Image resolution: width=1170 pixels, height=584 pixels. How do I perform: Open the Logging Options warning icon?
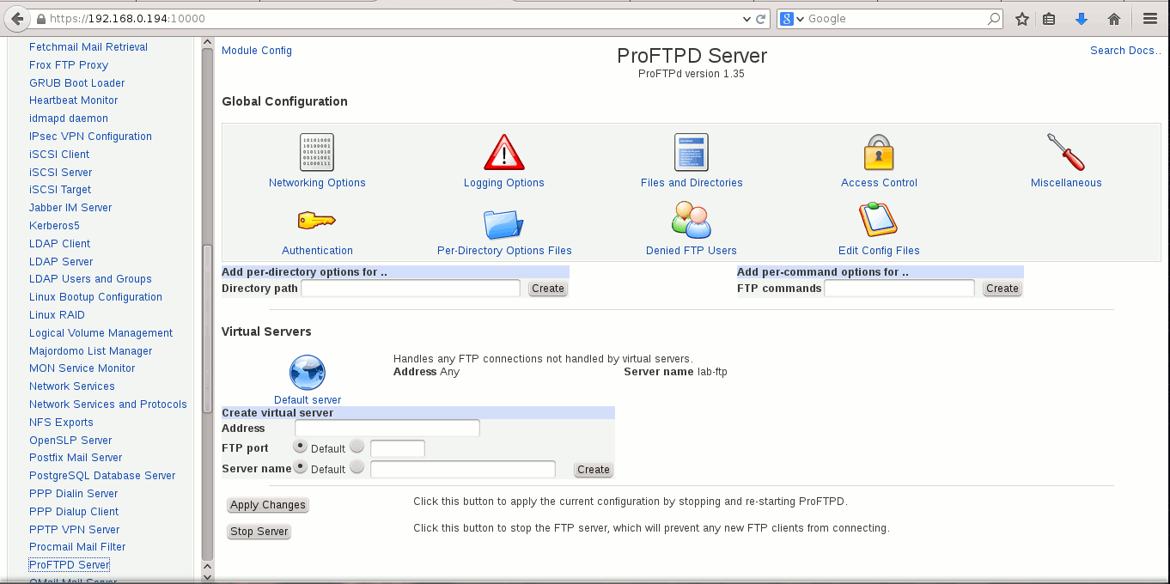click(x=503, y=153)
